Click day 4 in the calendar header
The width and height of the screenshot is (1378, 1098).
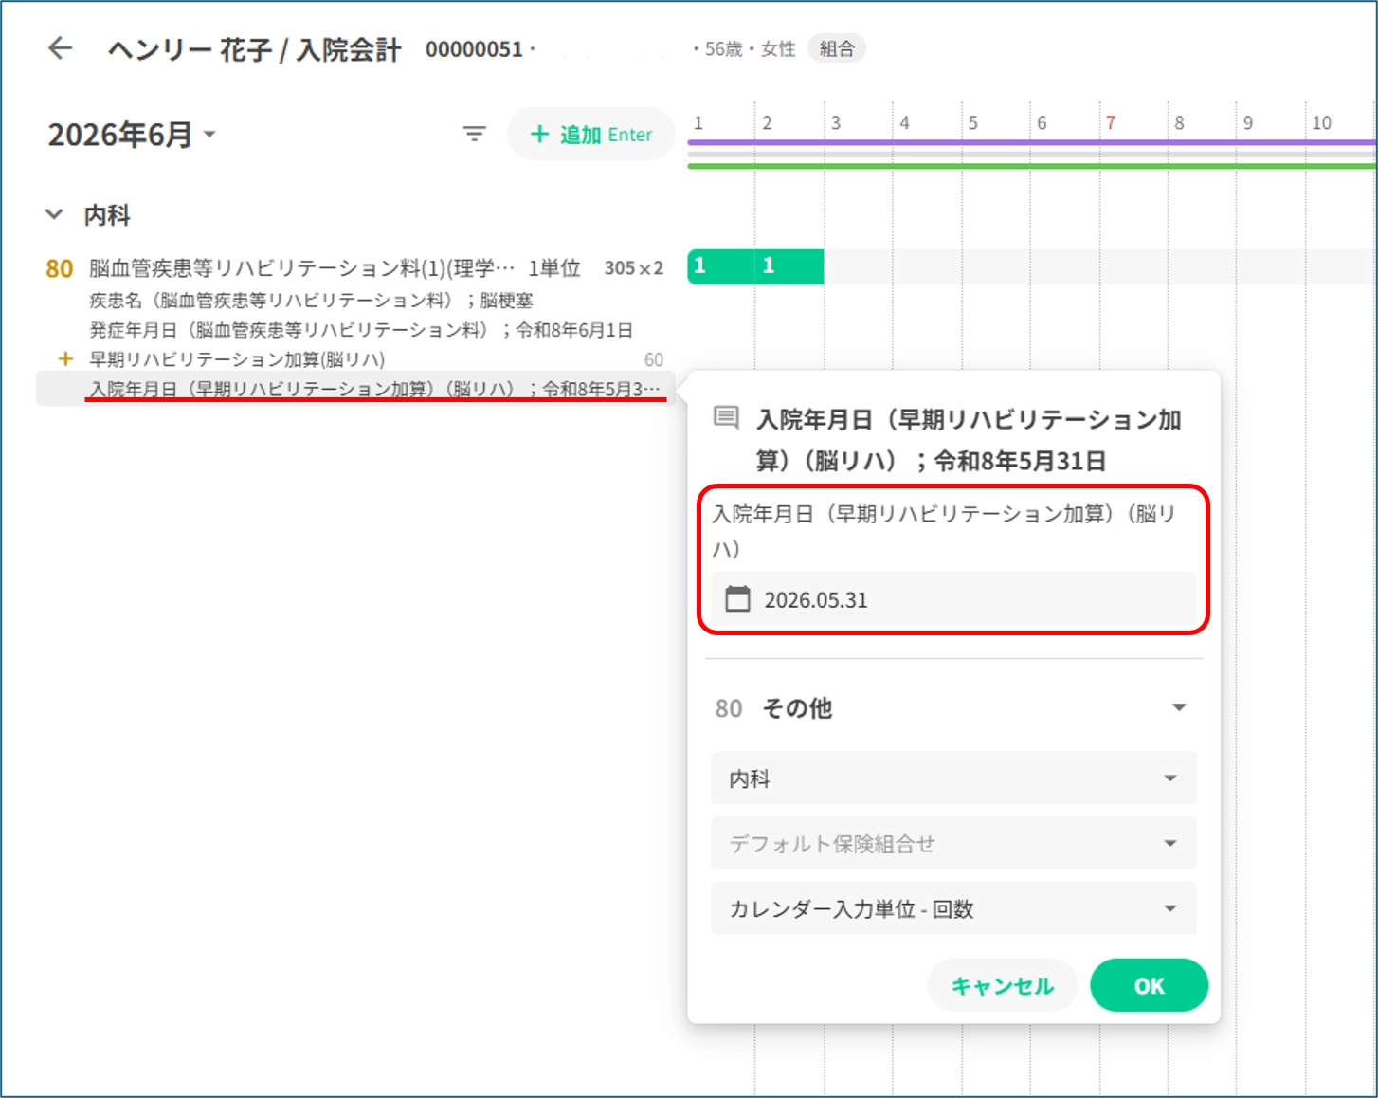click(904, 123)
